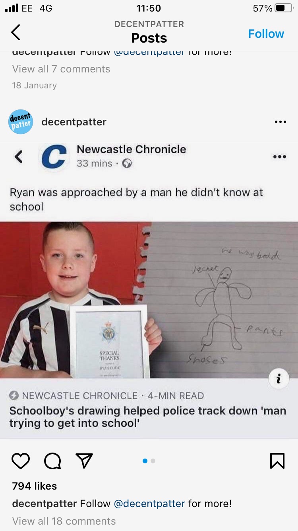298x531 pixels.
Task: Save post with bookmark icon
Action: 277,461
